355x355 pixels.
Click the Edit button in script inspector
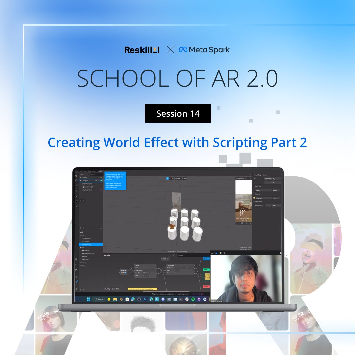coord(273,183)
